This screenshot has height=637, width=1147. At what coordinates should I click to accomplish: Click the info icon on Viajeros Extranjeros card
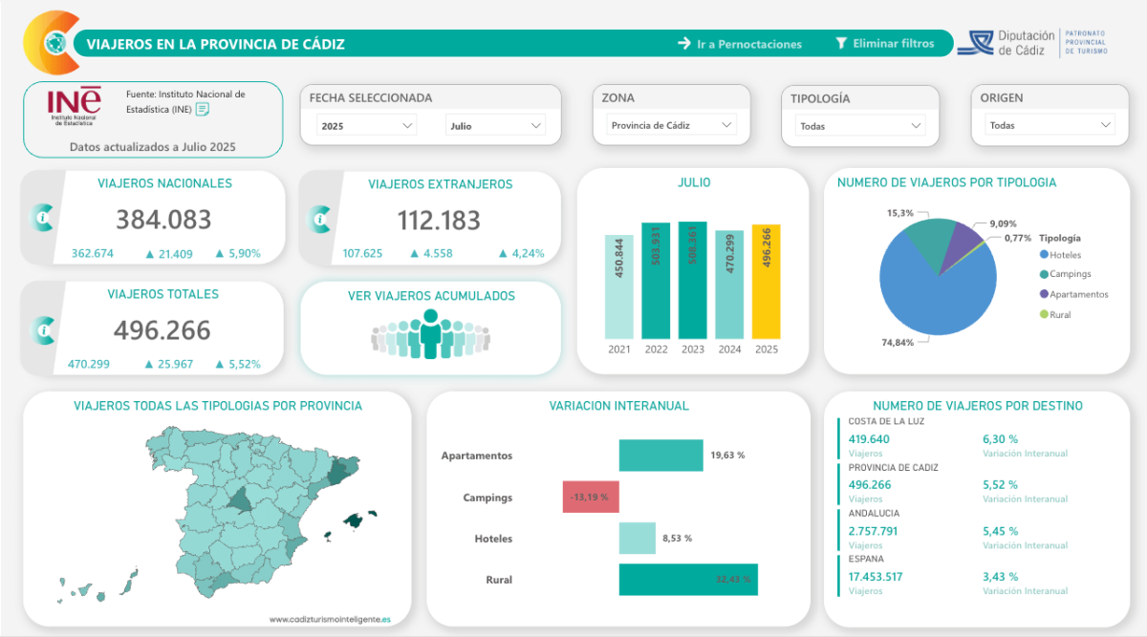[317, 217]
